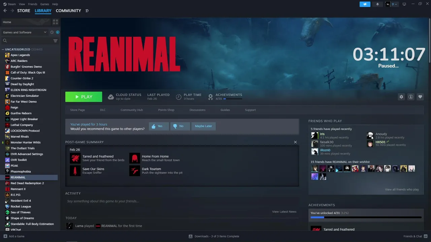
Task: Open REANIMAL game settings gear
Action: click(x=401, y=97)
